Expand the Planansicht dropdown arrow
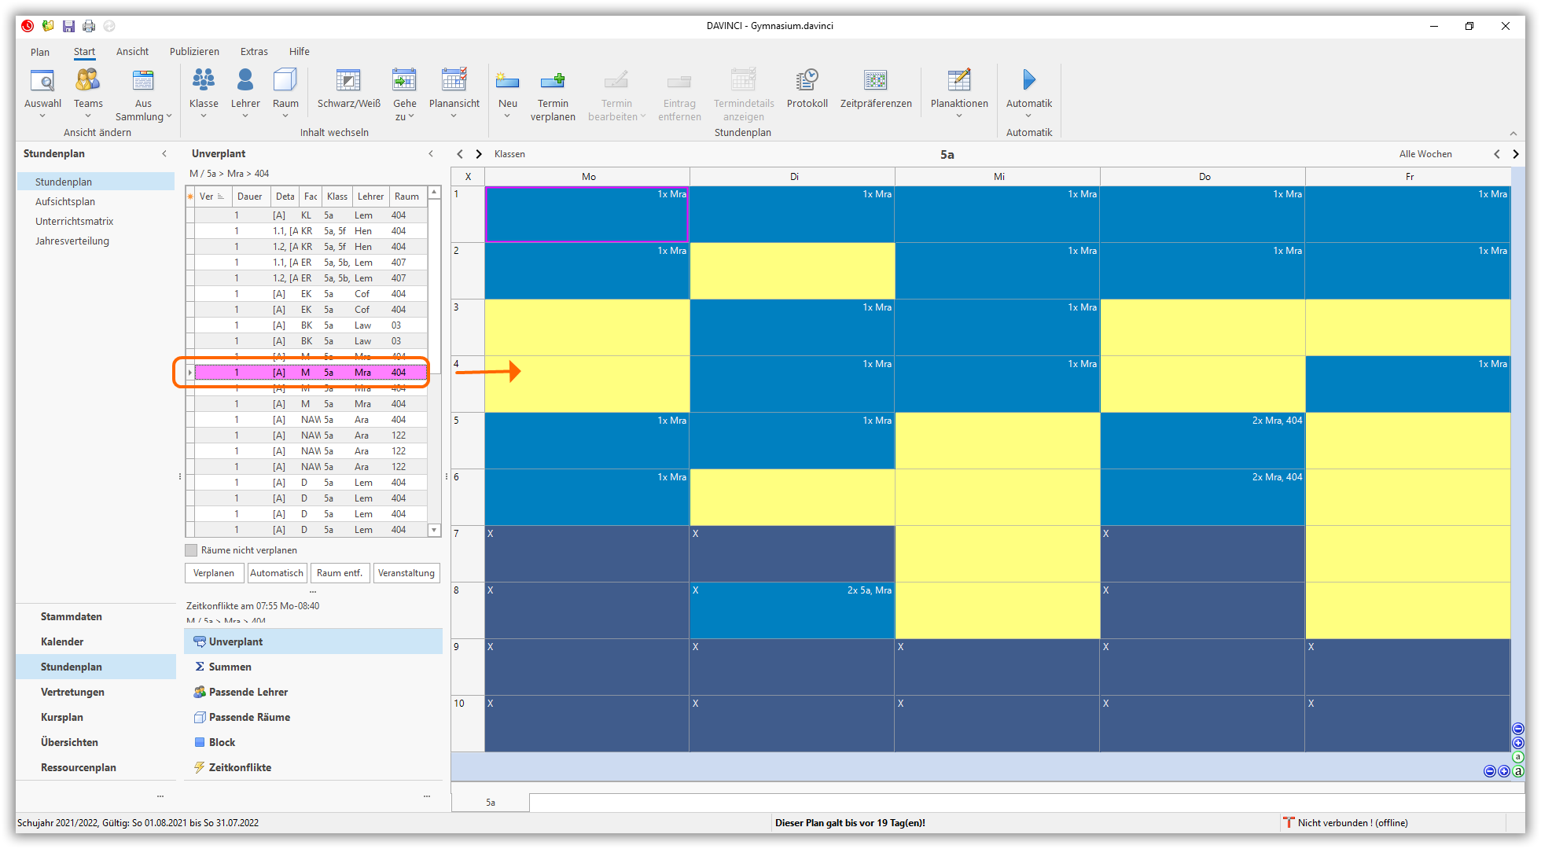Image resolution: width=1541 pixels, height=849 pixels. click(454, 116)
